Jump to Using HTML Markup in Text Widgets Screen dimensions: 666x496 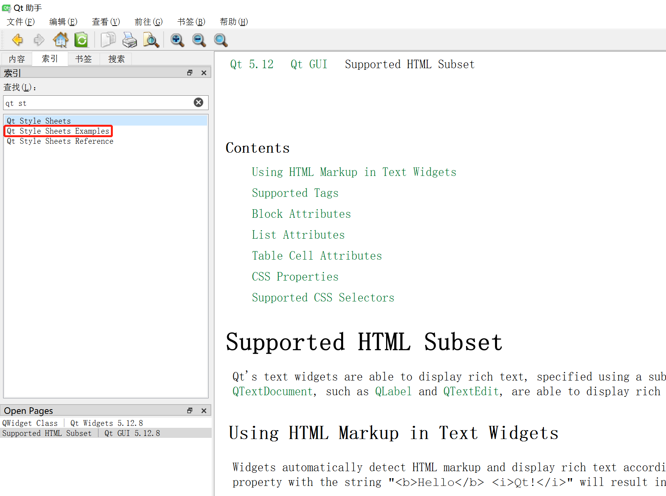(x=354, y=172)
